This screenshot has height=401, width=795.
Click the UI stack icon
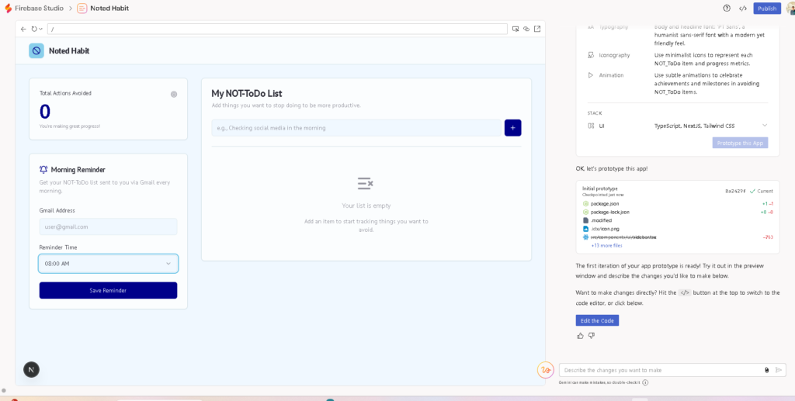[591, 126]
